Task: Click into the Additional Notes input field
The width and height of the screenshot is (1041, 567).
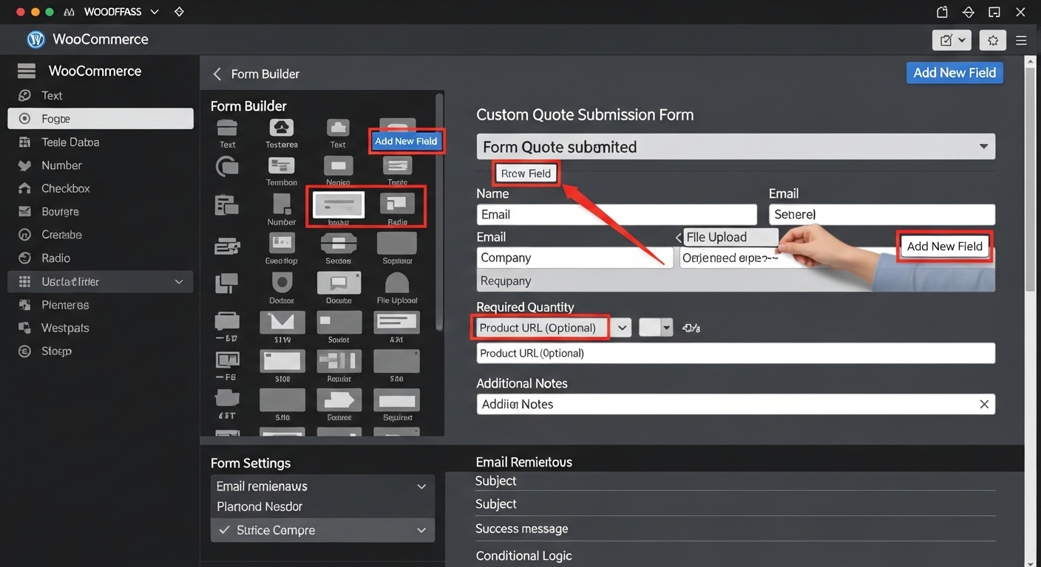Action: (x=725, y=404)
